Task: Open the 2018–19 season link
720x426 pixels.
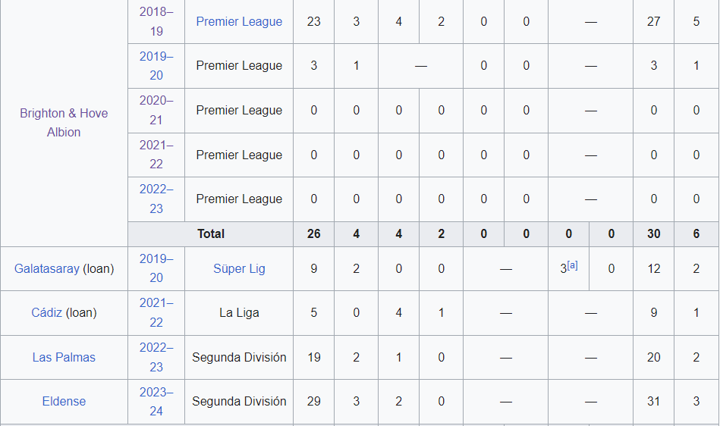Action: pyautogui.click(x=156, y=21)
